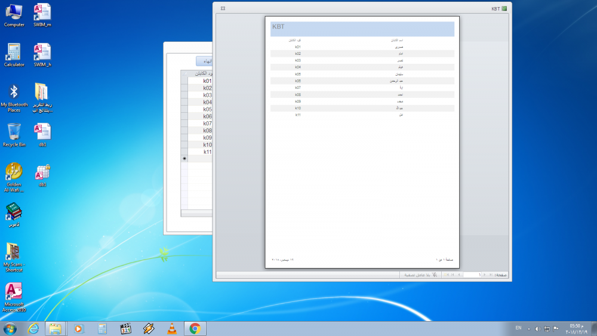This screenshot has height=336, width=597.
Task: Click the row selector beside k02
Action: click(x=184, y=88)
